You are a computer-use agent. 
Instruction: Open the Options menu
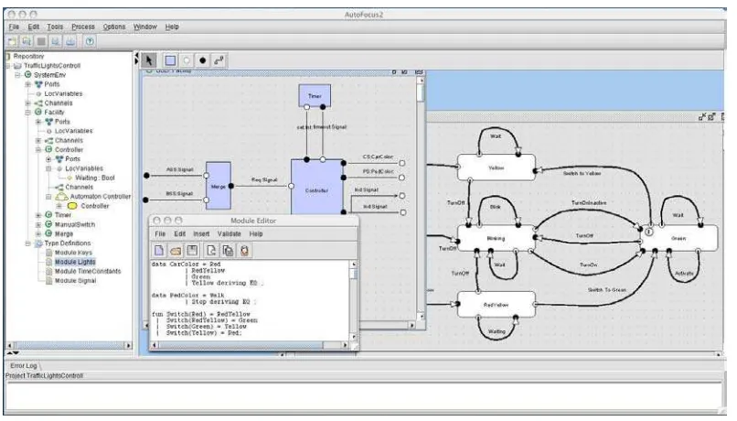[114, 27]
